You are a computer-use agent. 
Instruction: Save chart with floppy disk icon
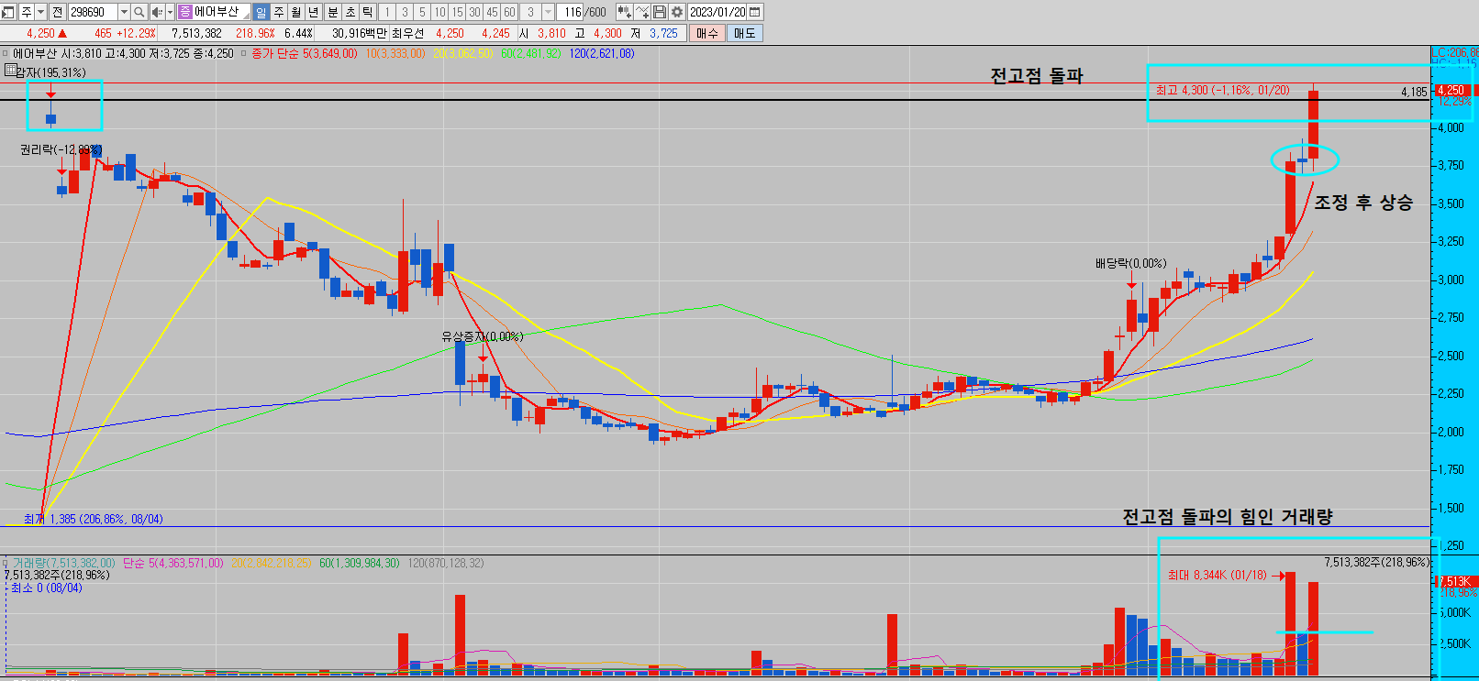[660, 12]
